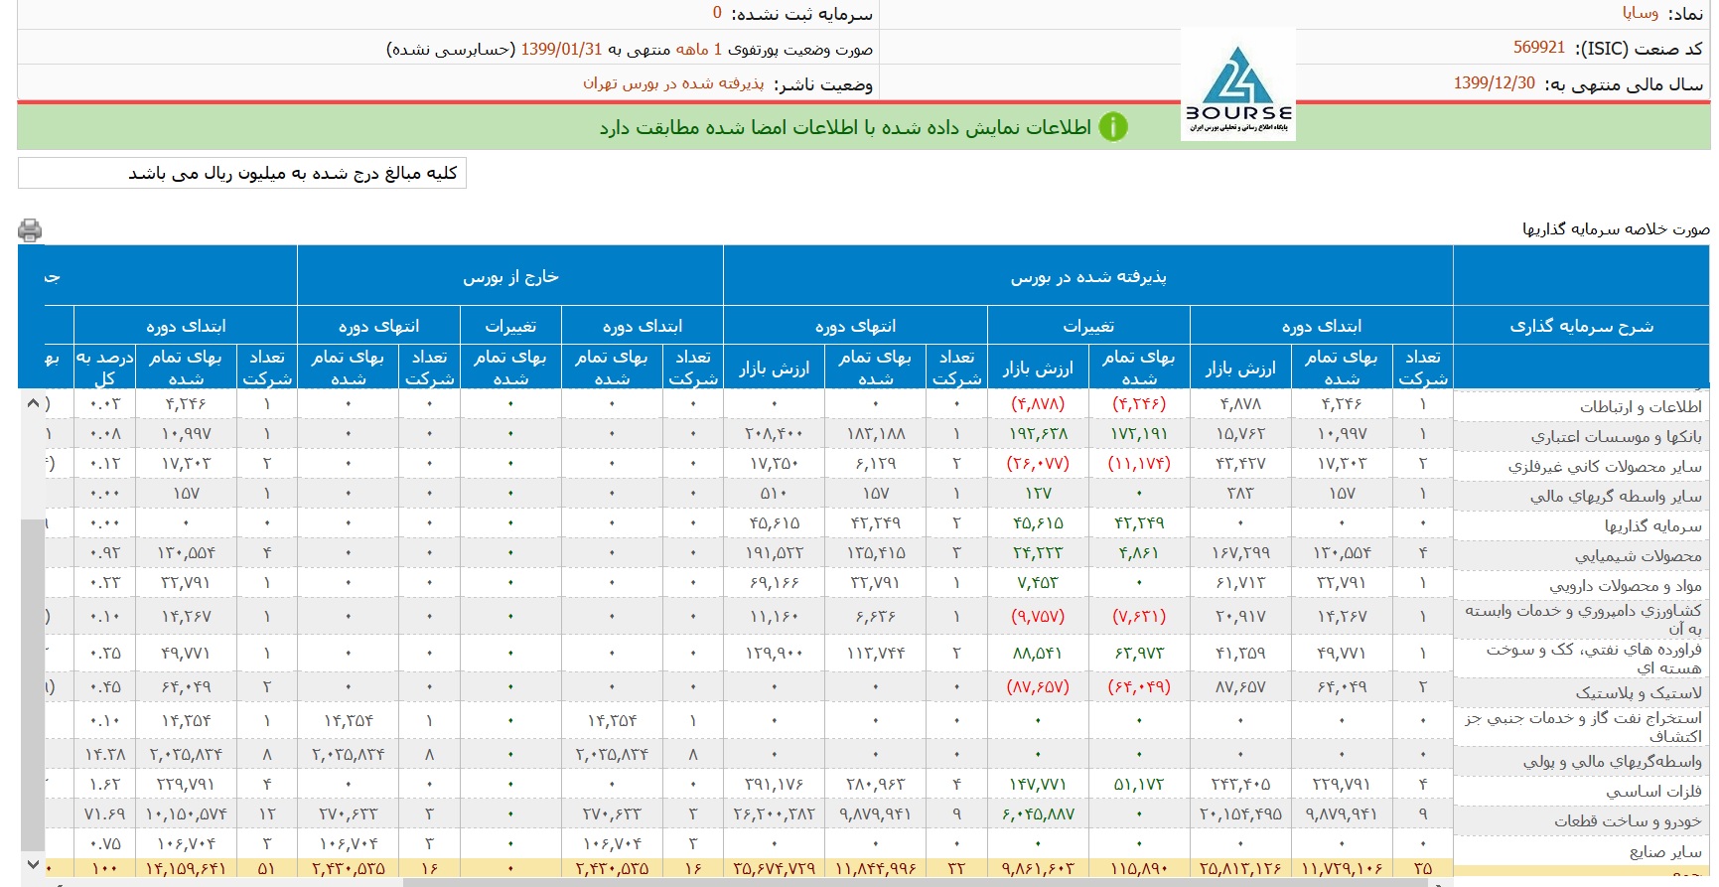
Task: Click the green info icon in the banner
Action: (x=1113, y=127)
